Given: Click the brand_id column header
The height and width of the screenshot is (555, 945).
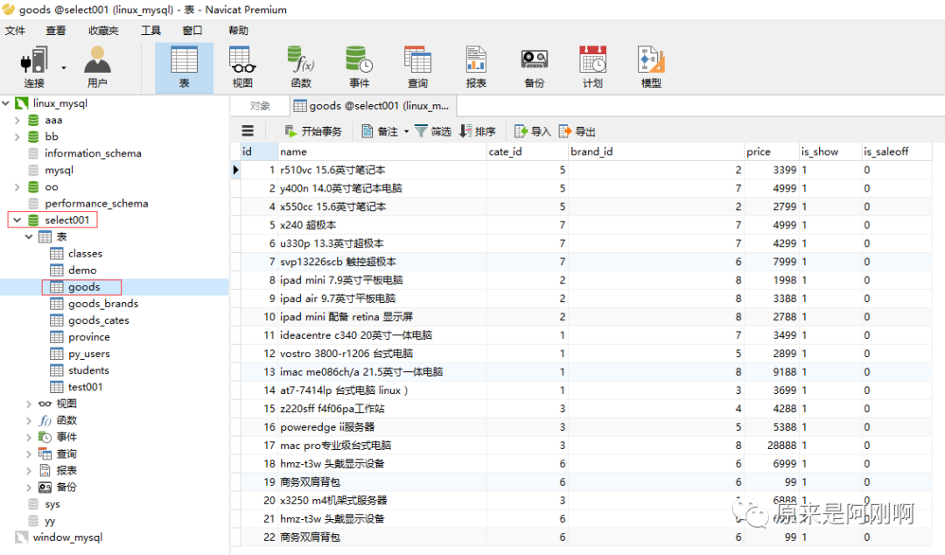Looking at the screenshot, I should 655,151.
